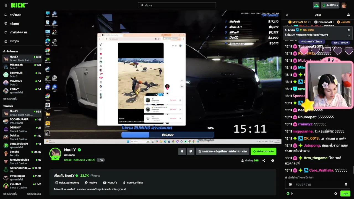The width and height of the screenshot is (354, 199).
Task: Click the MoFeeN_86 top gifter badge
Action: [x=300, y=22]
